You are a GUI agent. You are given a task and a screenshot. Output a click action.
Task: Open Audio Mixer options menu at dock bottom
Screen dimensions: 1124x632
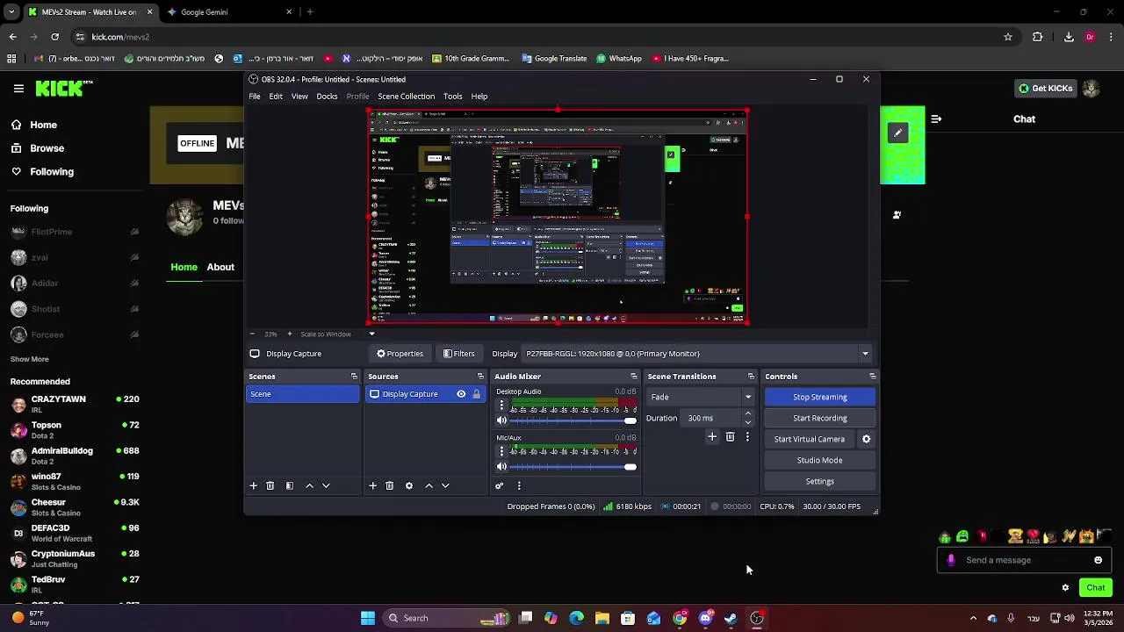click(x=519, y=485)
